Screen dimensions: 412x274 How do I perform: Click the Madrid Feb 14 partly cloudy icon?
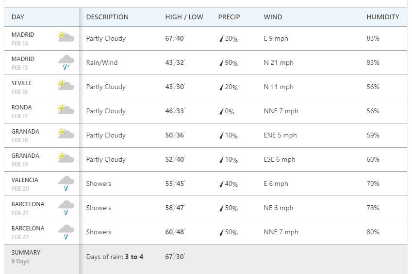[66, 38]
